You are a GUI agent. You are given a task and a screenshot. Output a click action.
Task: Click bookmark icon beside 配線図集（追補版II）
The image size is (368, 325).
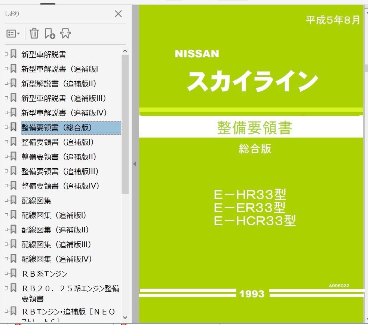(13, 229)
